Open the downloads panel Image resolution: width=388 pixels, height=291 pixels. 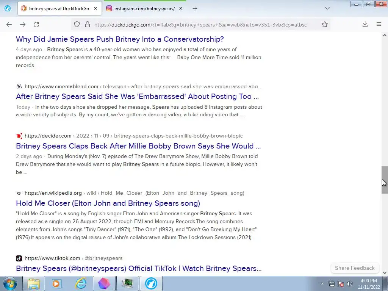pos(365,24)
